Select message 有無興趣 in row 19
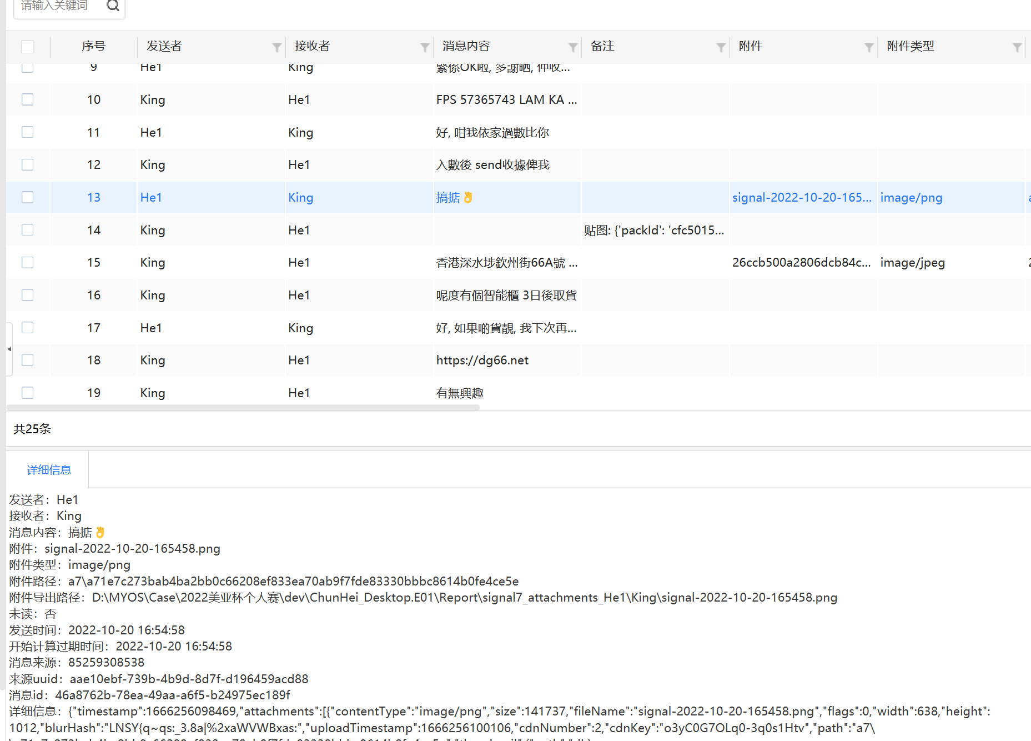Viewport: 1031px width, 741px height. [460, 393]
